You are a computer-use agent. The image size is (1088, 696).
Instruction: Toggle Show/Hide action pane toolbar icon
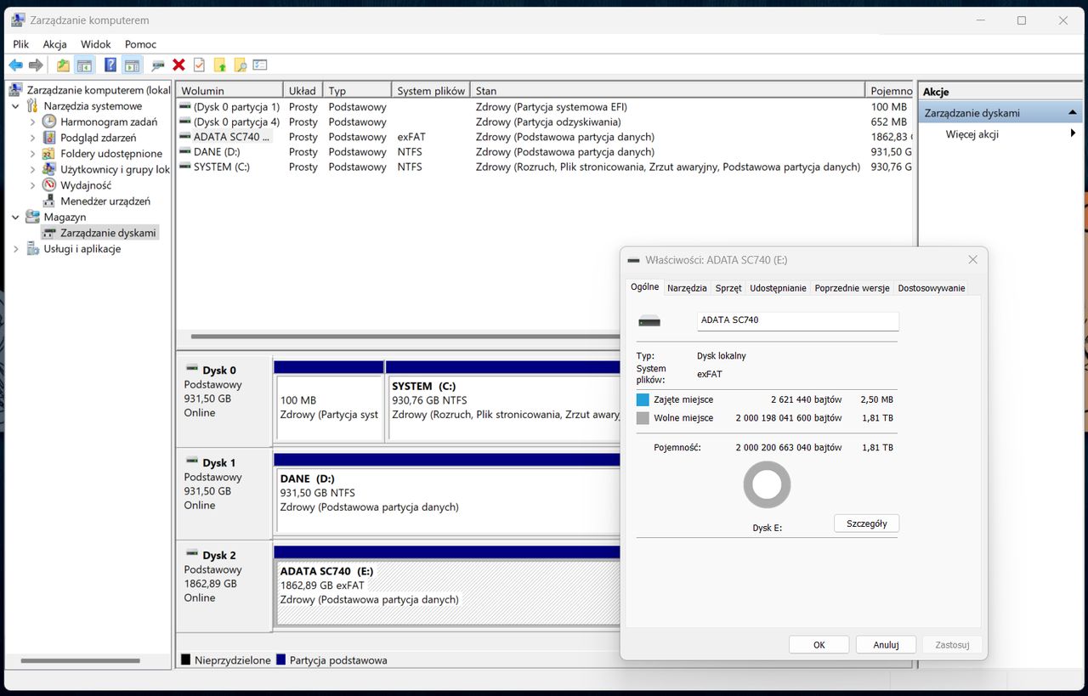(132, 65)
